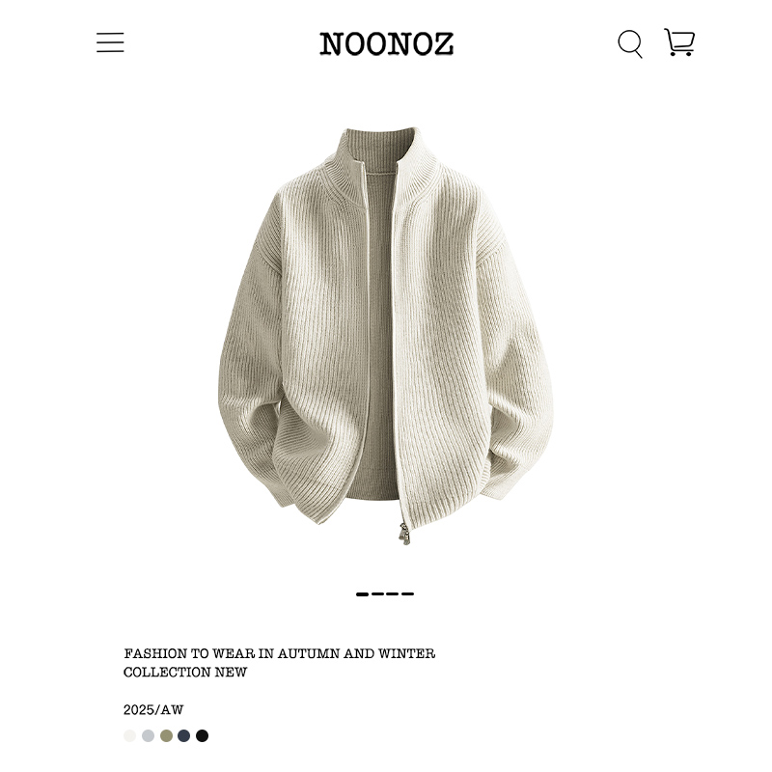Click the Collection New text line
This screenshot has width=772, height=772.
(185, 672)
